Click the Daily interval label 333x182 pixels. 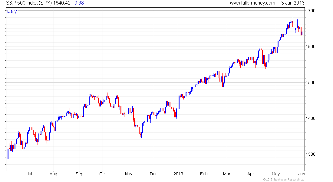pos(12,11)
